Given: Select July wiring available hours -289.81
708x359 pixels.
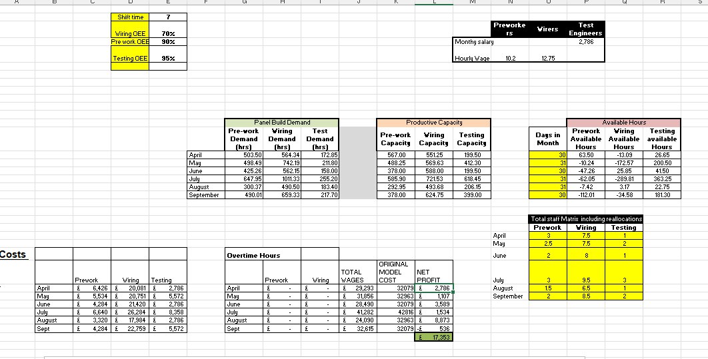Looking at the screenshot, I should click(x=623, y=179).
